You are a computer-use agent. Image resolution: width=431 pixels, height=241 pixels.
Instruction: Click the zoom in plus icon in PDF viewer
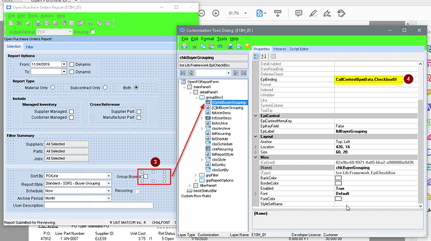[215, 13]
